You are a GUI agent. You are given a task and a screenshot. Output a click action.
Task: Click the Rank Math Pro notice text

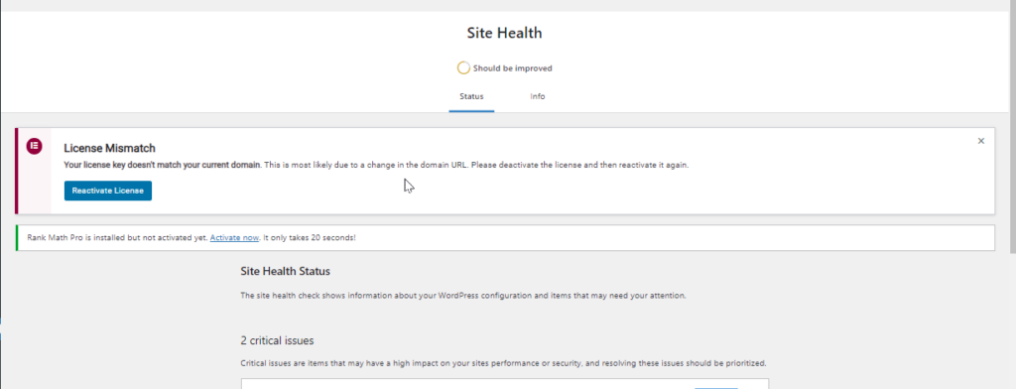tap(191, 238)
